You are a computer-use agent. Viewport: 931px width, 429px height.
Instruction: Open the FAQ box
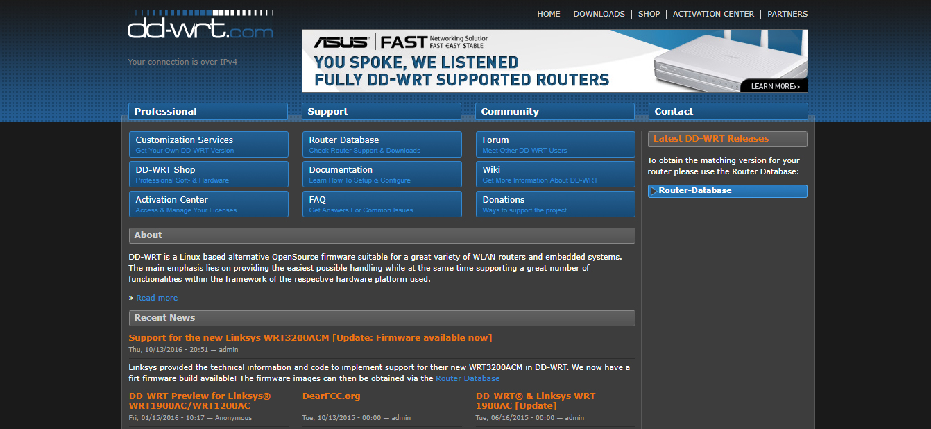tap(382, 204)
